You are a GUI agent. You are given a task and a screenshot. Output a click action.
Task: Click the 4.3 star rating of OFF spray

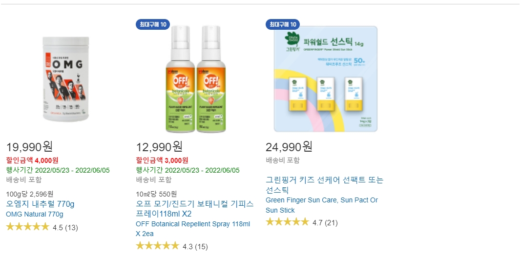point(157,246)
